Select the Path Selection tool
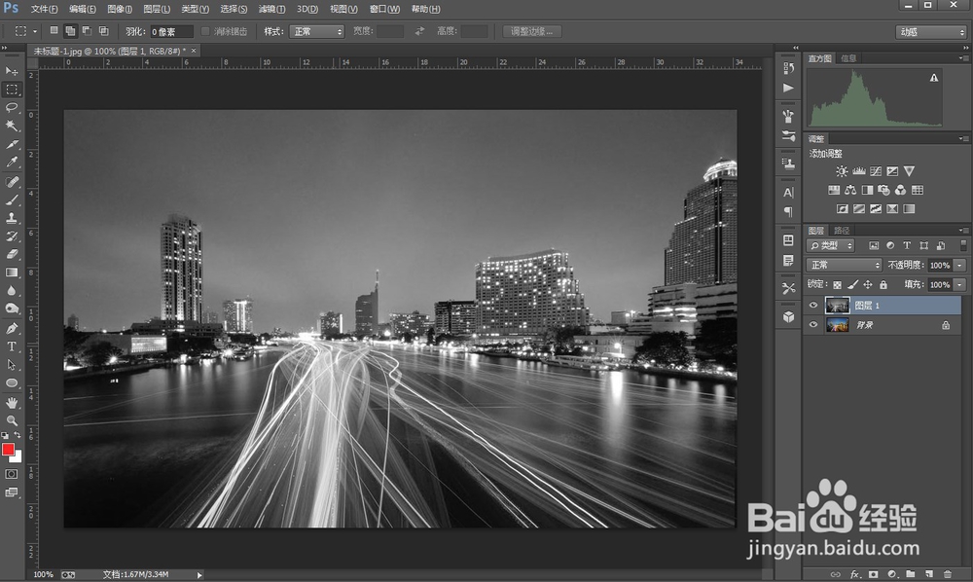 click(11, 364)
